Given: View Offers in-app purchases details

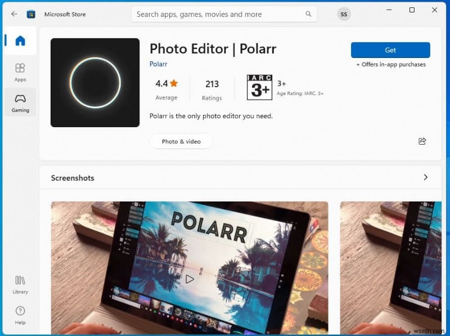Looking at the screenshot, I should (390, 64).
